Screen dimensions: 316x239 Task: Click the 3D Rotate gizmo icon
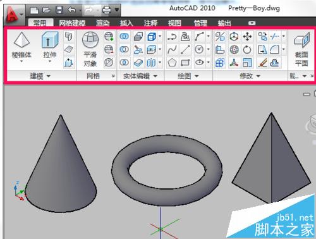234,49
